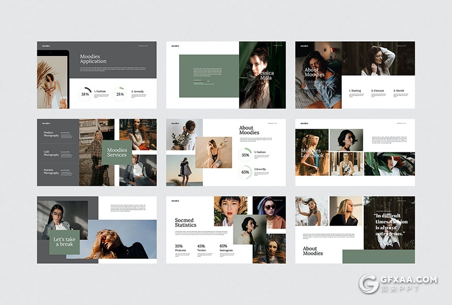Click the 35% circular chart beside Fashion
Image resolution: width=452 pixels, height=305 pixels.
click(85, 93)
